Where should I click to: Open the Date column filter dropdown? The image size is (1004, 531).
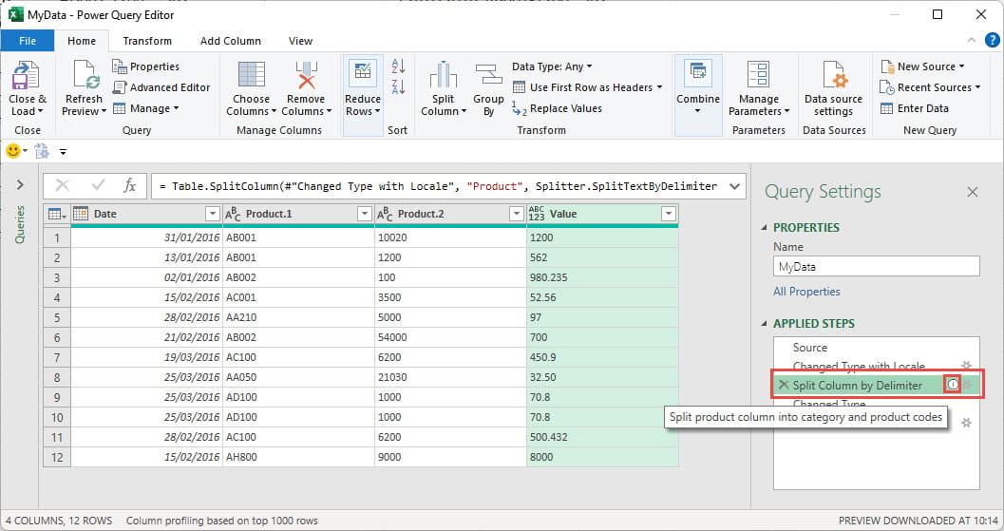click(212, 215)
